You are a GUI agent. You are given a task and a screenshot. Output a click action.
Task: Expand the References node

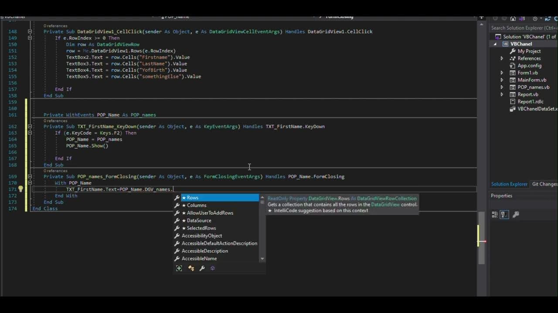pos(502,58)
